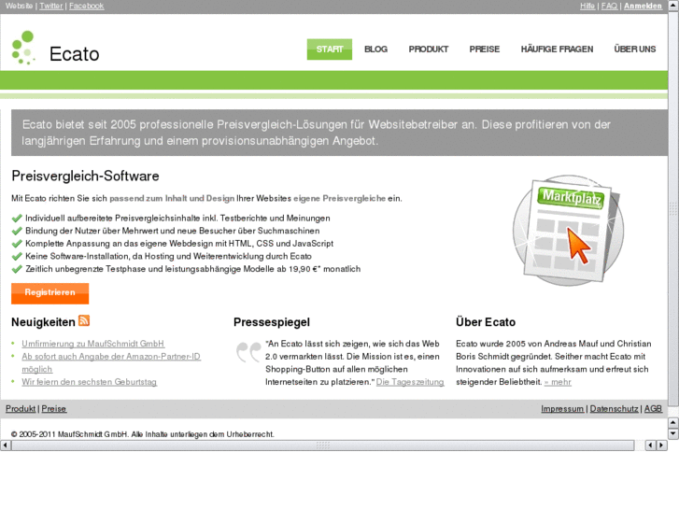This screenshot has width=679, height=509.
Task: Open the Twitter link in top bar
Action: tap(51, 6)
